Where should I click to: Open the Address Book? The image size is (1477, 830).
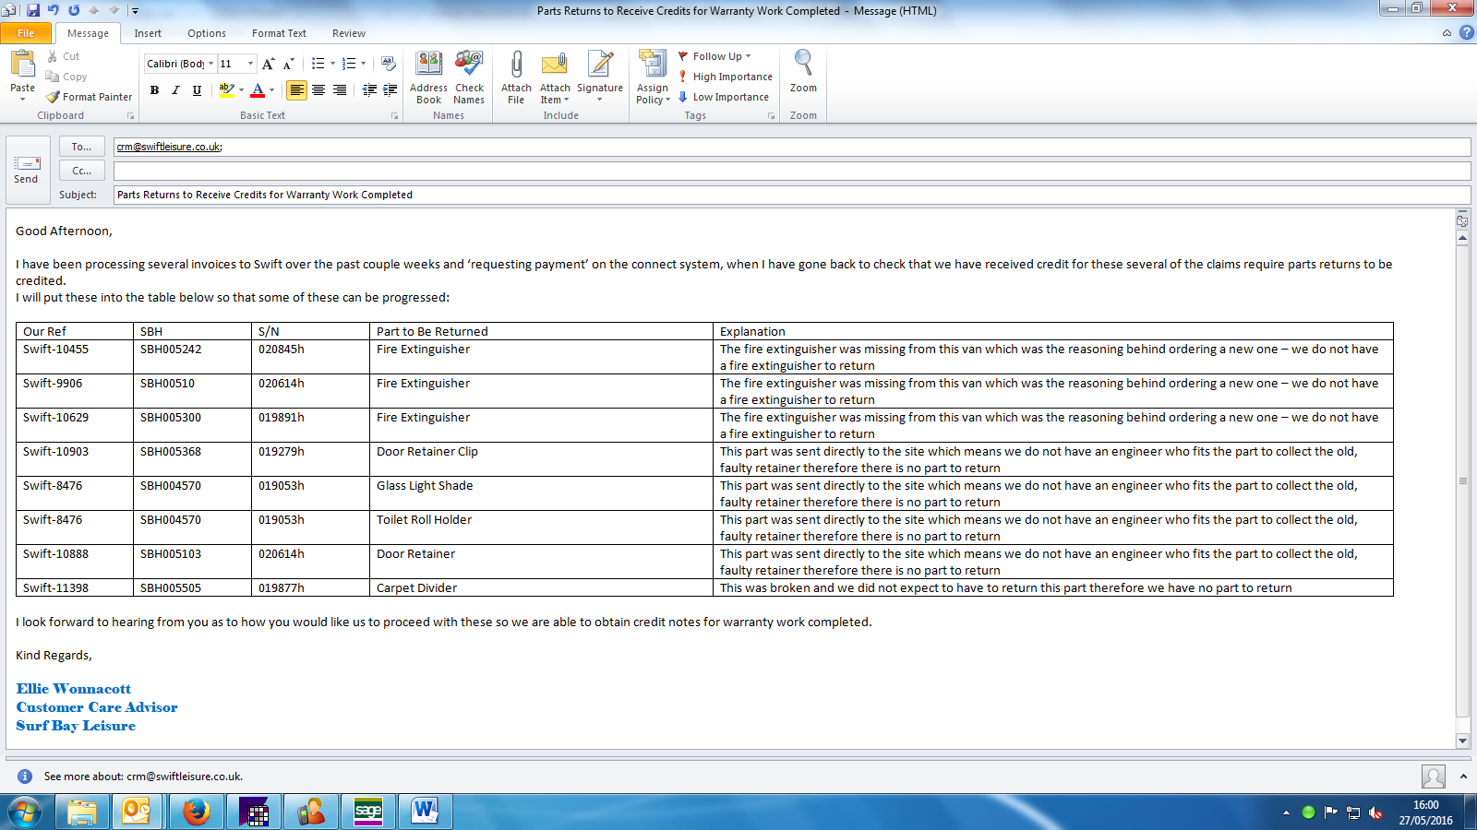click(x=428, y=77)
